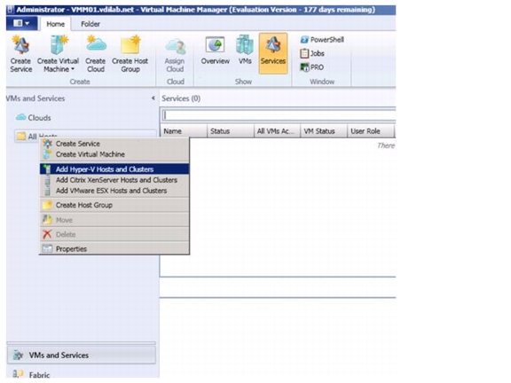Viewport: 511px width, 383px height.
Task: Click the services search input field
Action: [279, 115]
